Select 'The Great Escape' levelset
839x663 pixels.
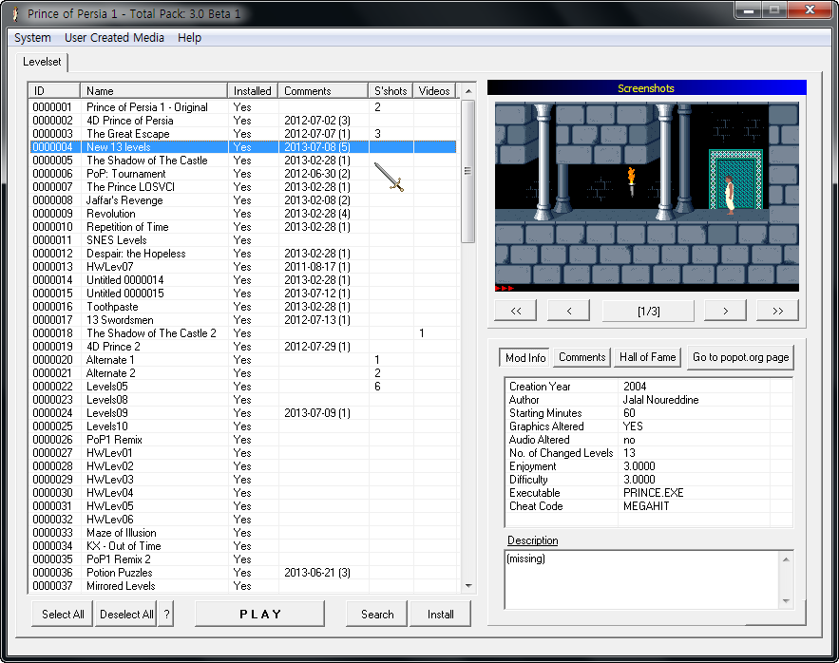tap(243, 134)
